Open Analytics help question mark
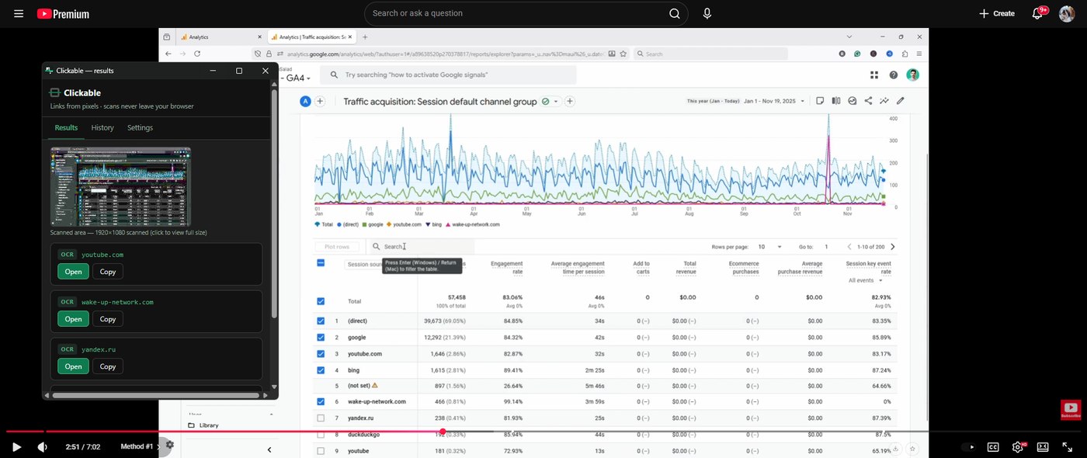The height and width of the screenshot is (458, 1087). click(x=894, y=75)
